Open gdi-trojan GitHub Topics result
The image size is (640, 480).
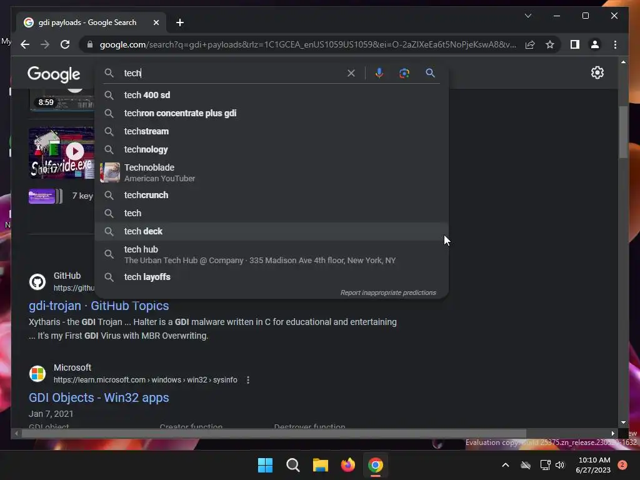point(99,306)
